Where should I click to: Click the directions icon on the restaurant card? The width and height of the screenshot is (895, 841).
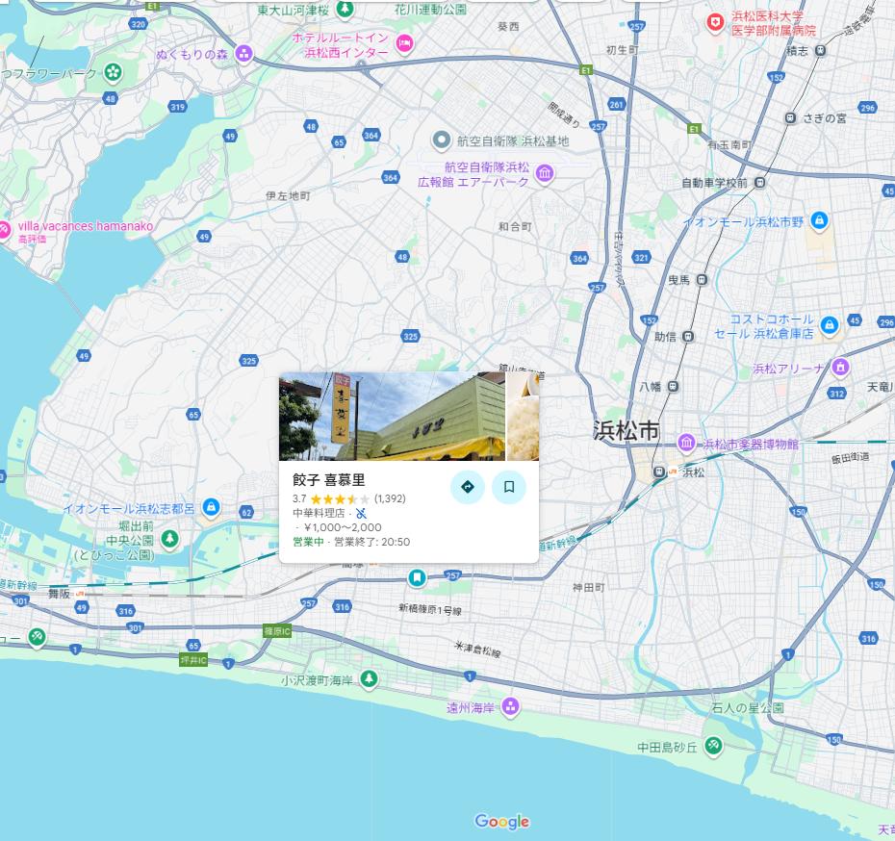click(468, 487)
